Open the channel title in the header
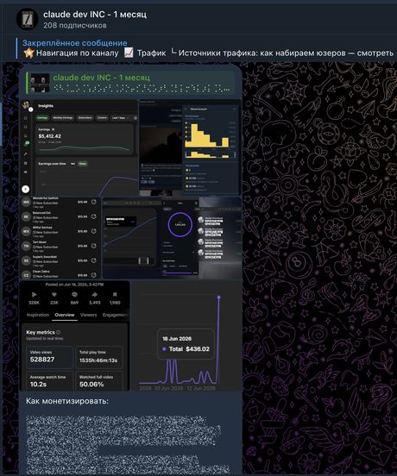Image resolution: width=397 pixels, height=476 pixels. pos(95,15)
